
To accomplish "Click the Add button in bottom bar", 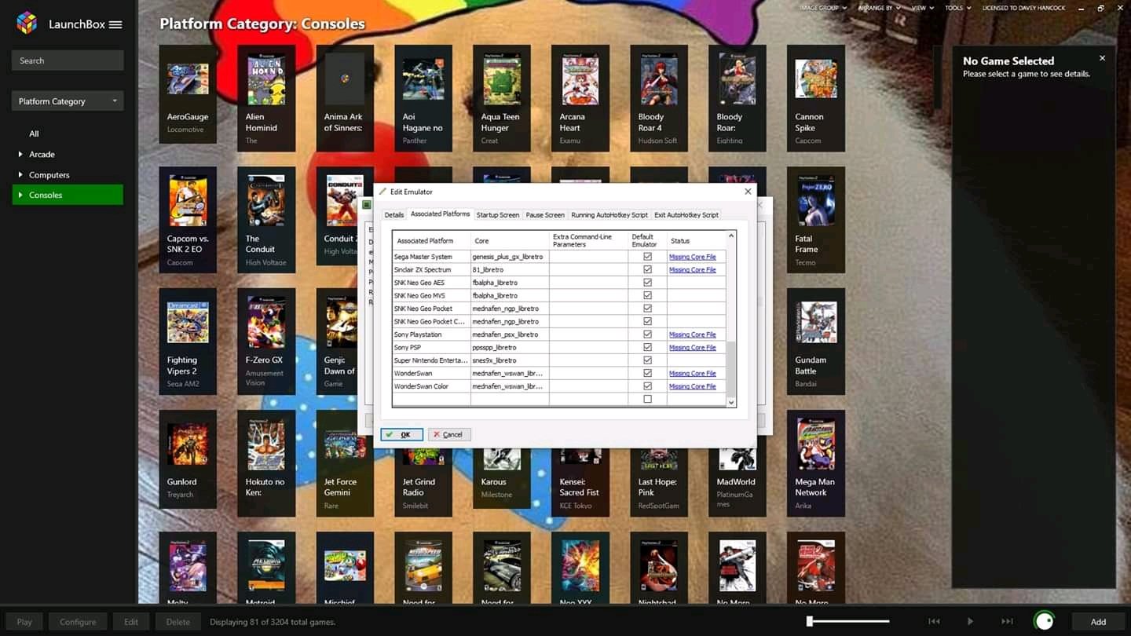I will click(x=1098, y=621).
